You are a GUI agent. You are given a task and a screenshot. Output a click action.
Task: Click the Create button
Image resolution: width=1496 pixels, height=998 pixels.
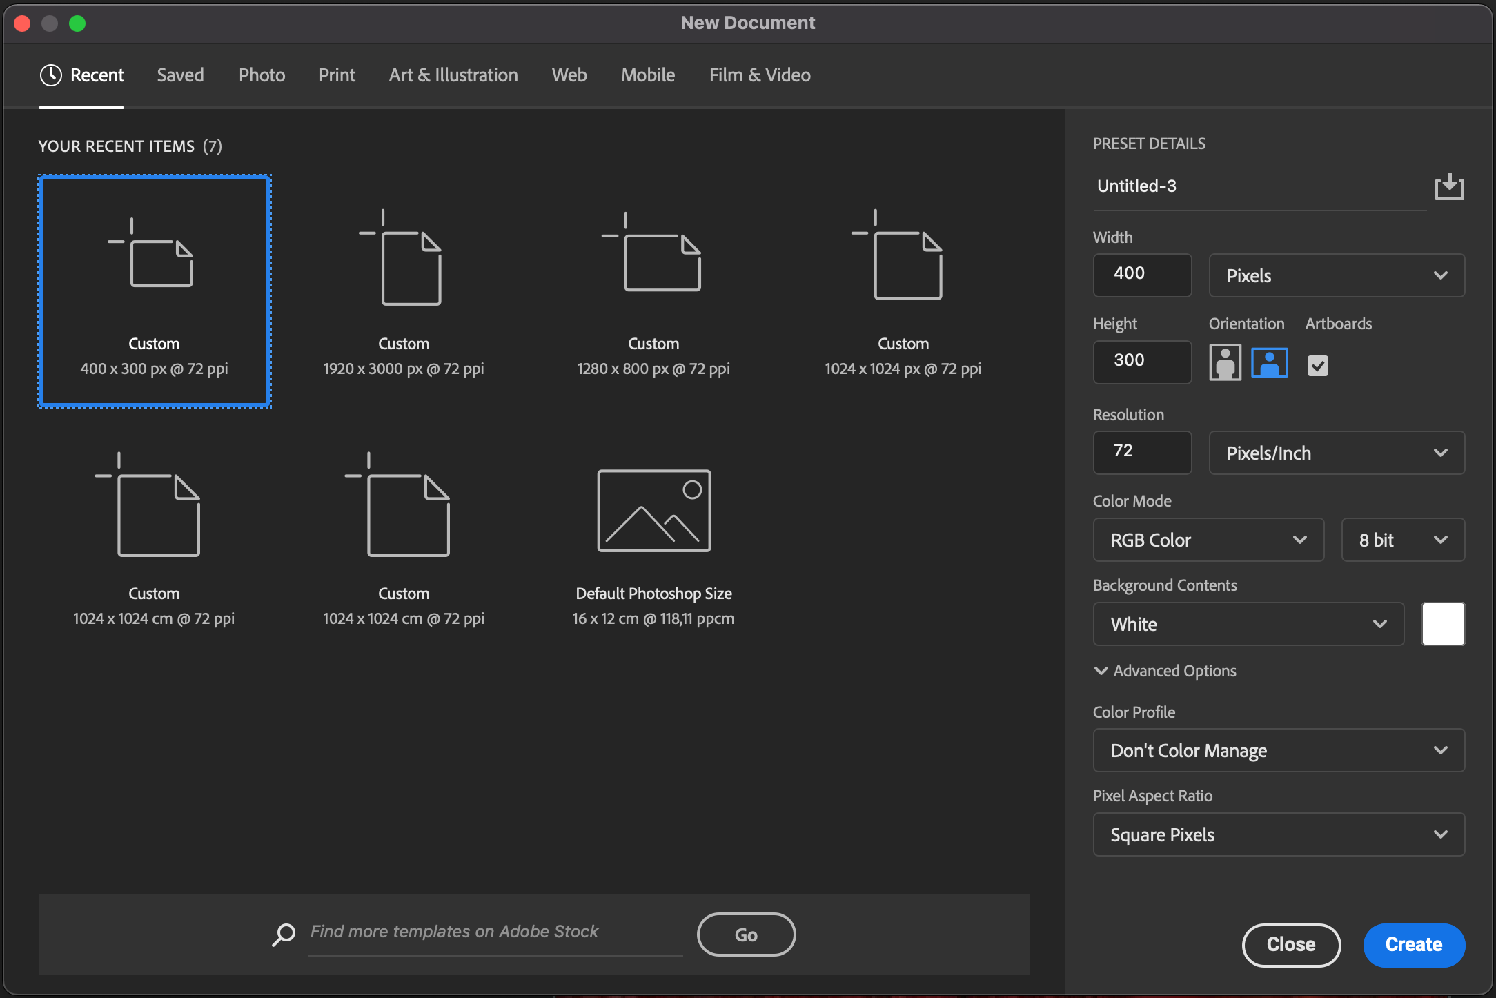coord(1413,945)
